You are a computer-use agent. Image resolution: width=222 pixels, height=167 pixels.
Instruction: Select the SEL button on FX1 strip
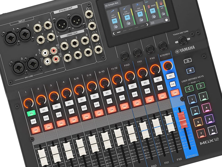click(x=145, y=83)
